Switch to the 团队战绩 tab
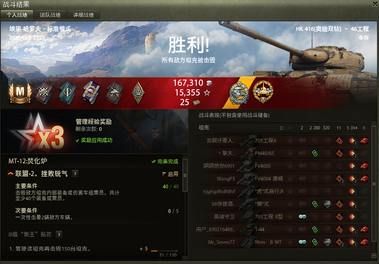This screenshot has width=379, height=264. click(50, 15)
